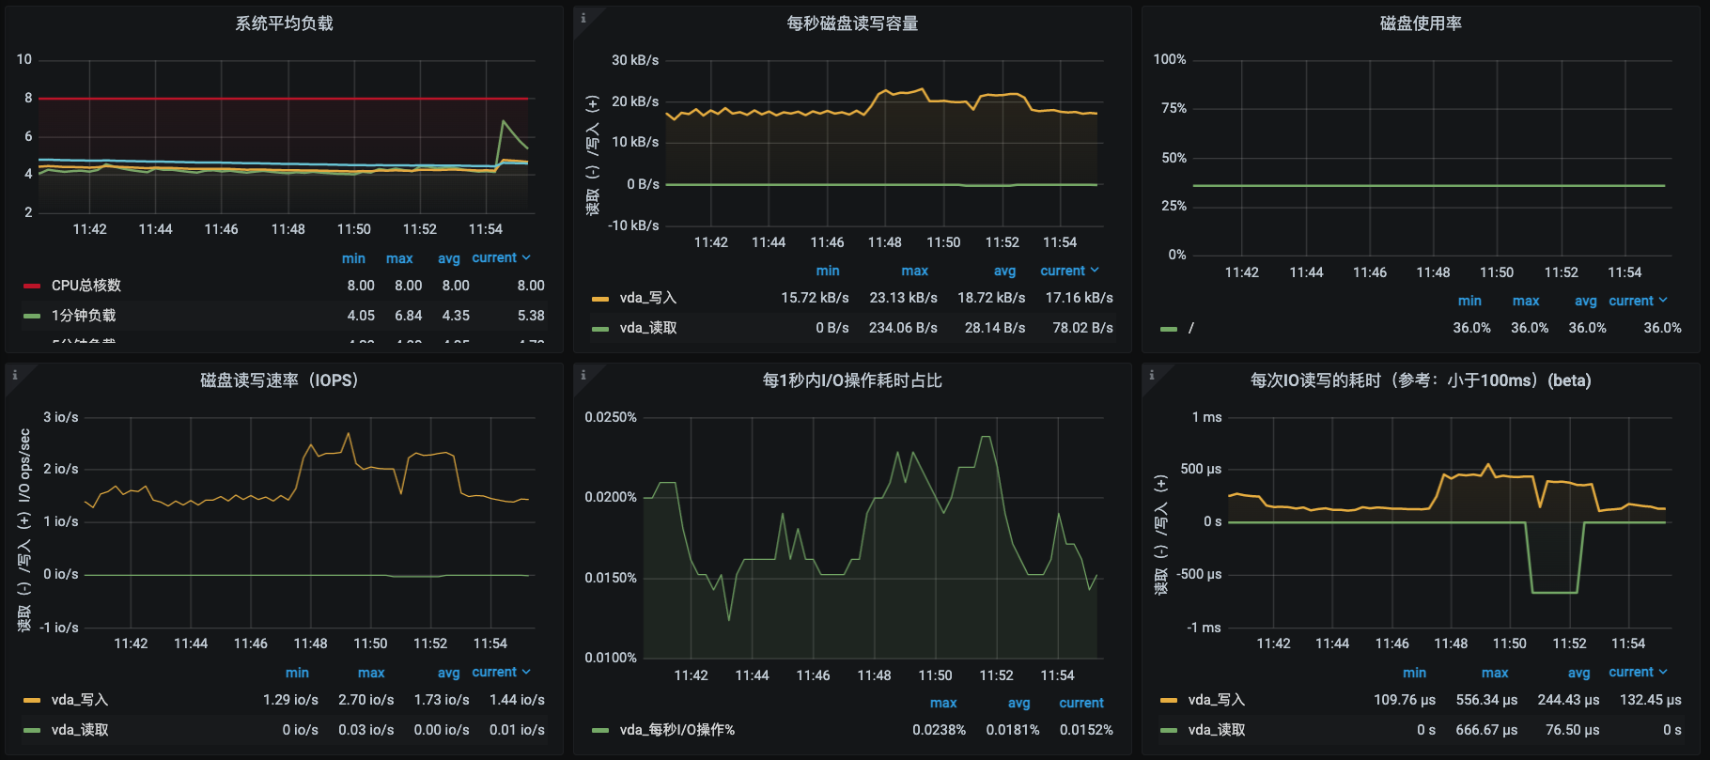1710x760 pixels.
Task: Click red CPU总核数 legend color icon
Action: (32, 286)
